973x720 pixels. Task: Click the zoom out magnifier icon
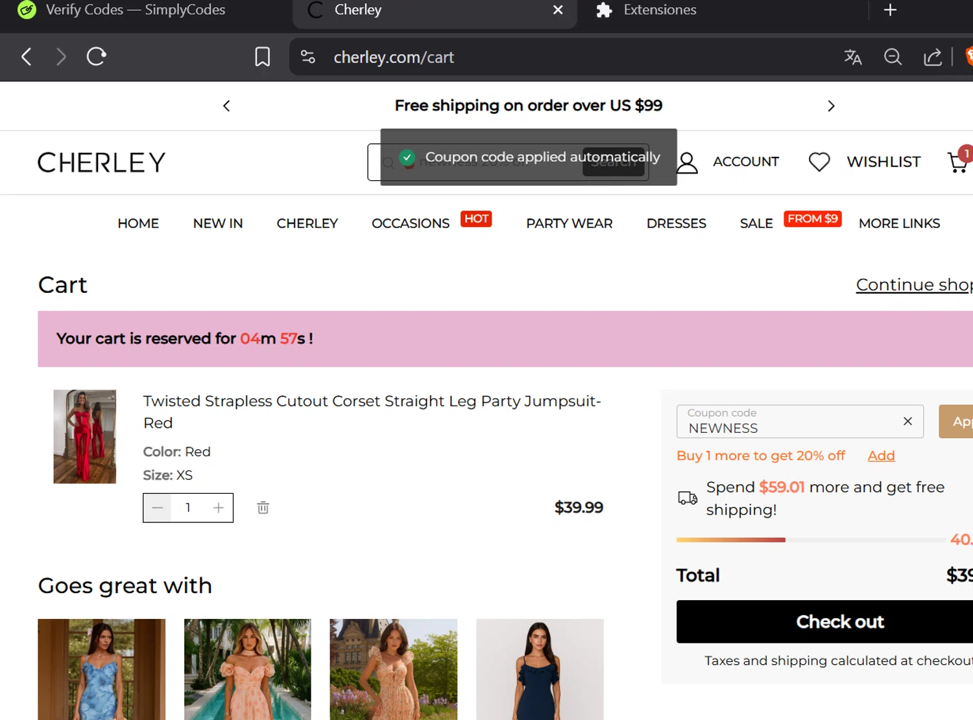(x=893, y=57)
